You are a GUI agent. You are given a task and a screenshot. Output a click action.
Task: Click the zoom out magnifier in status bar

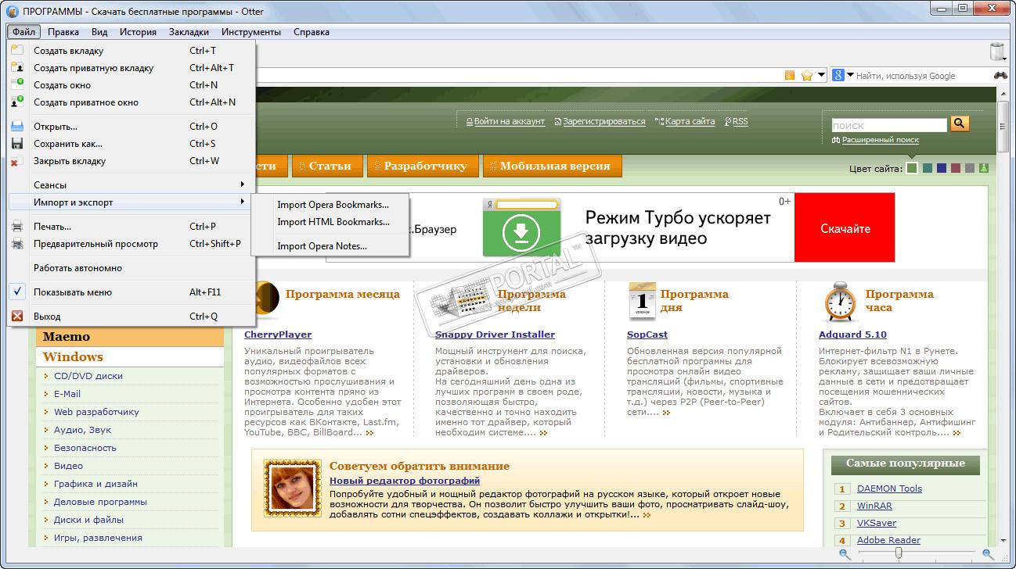[845, 554]
